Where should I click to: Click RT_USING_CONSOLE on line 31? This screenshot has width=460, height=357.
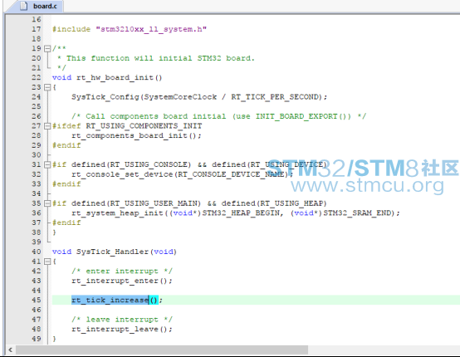point(149,165)
